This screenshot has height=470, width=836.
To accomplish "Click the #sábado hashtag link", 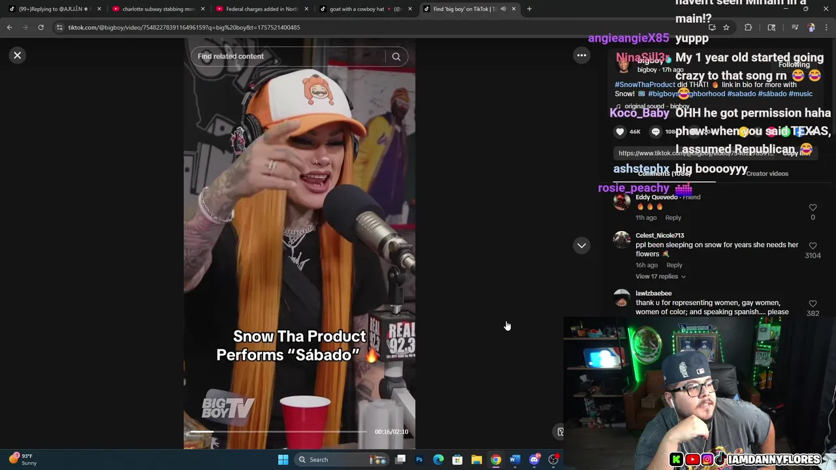I will pyautogui.click(x=772, y=94).
